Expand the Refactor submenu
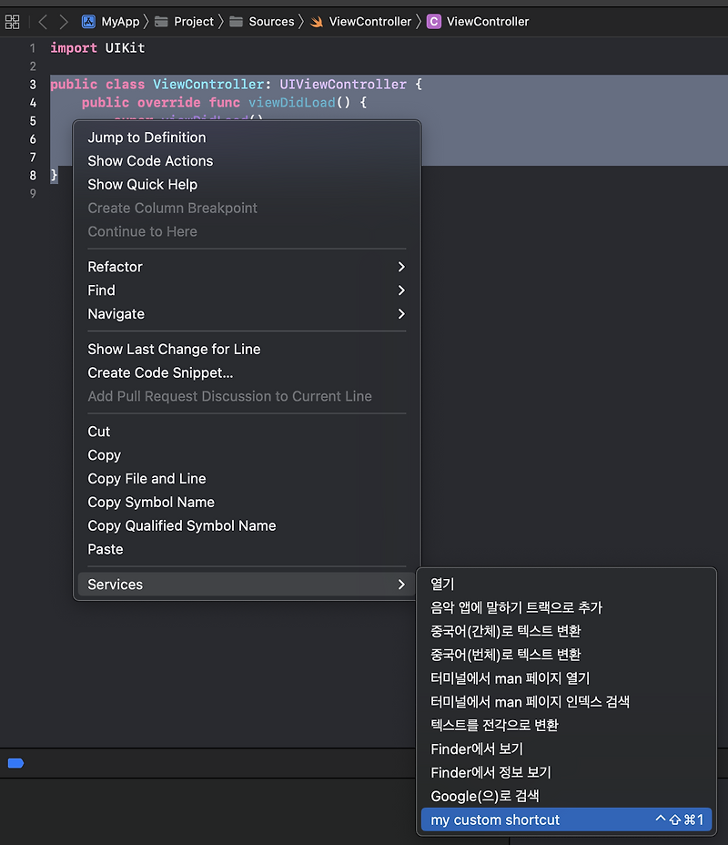 [x=115, y=267]
